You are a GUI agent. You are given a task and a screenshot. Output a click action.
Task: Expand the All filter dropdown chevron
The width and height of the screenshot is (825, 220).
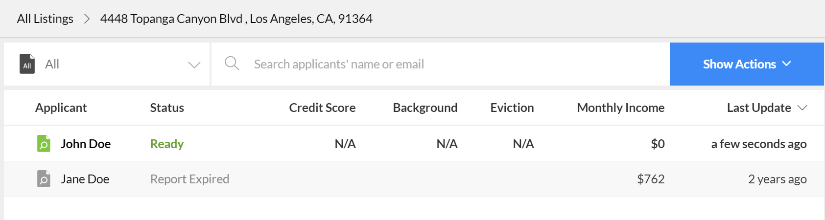tap(194, 65)
